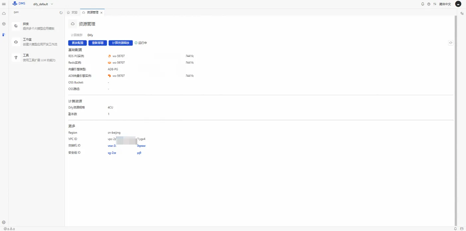The width and height of the screenshot is (466, 231).
Task: Change language via 简体中文
Action: point(445,4)
